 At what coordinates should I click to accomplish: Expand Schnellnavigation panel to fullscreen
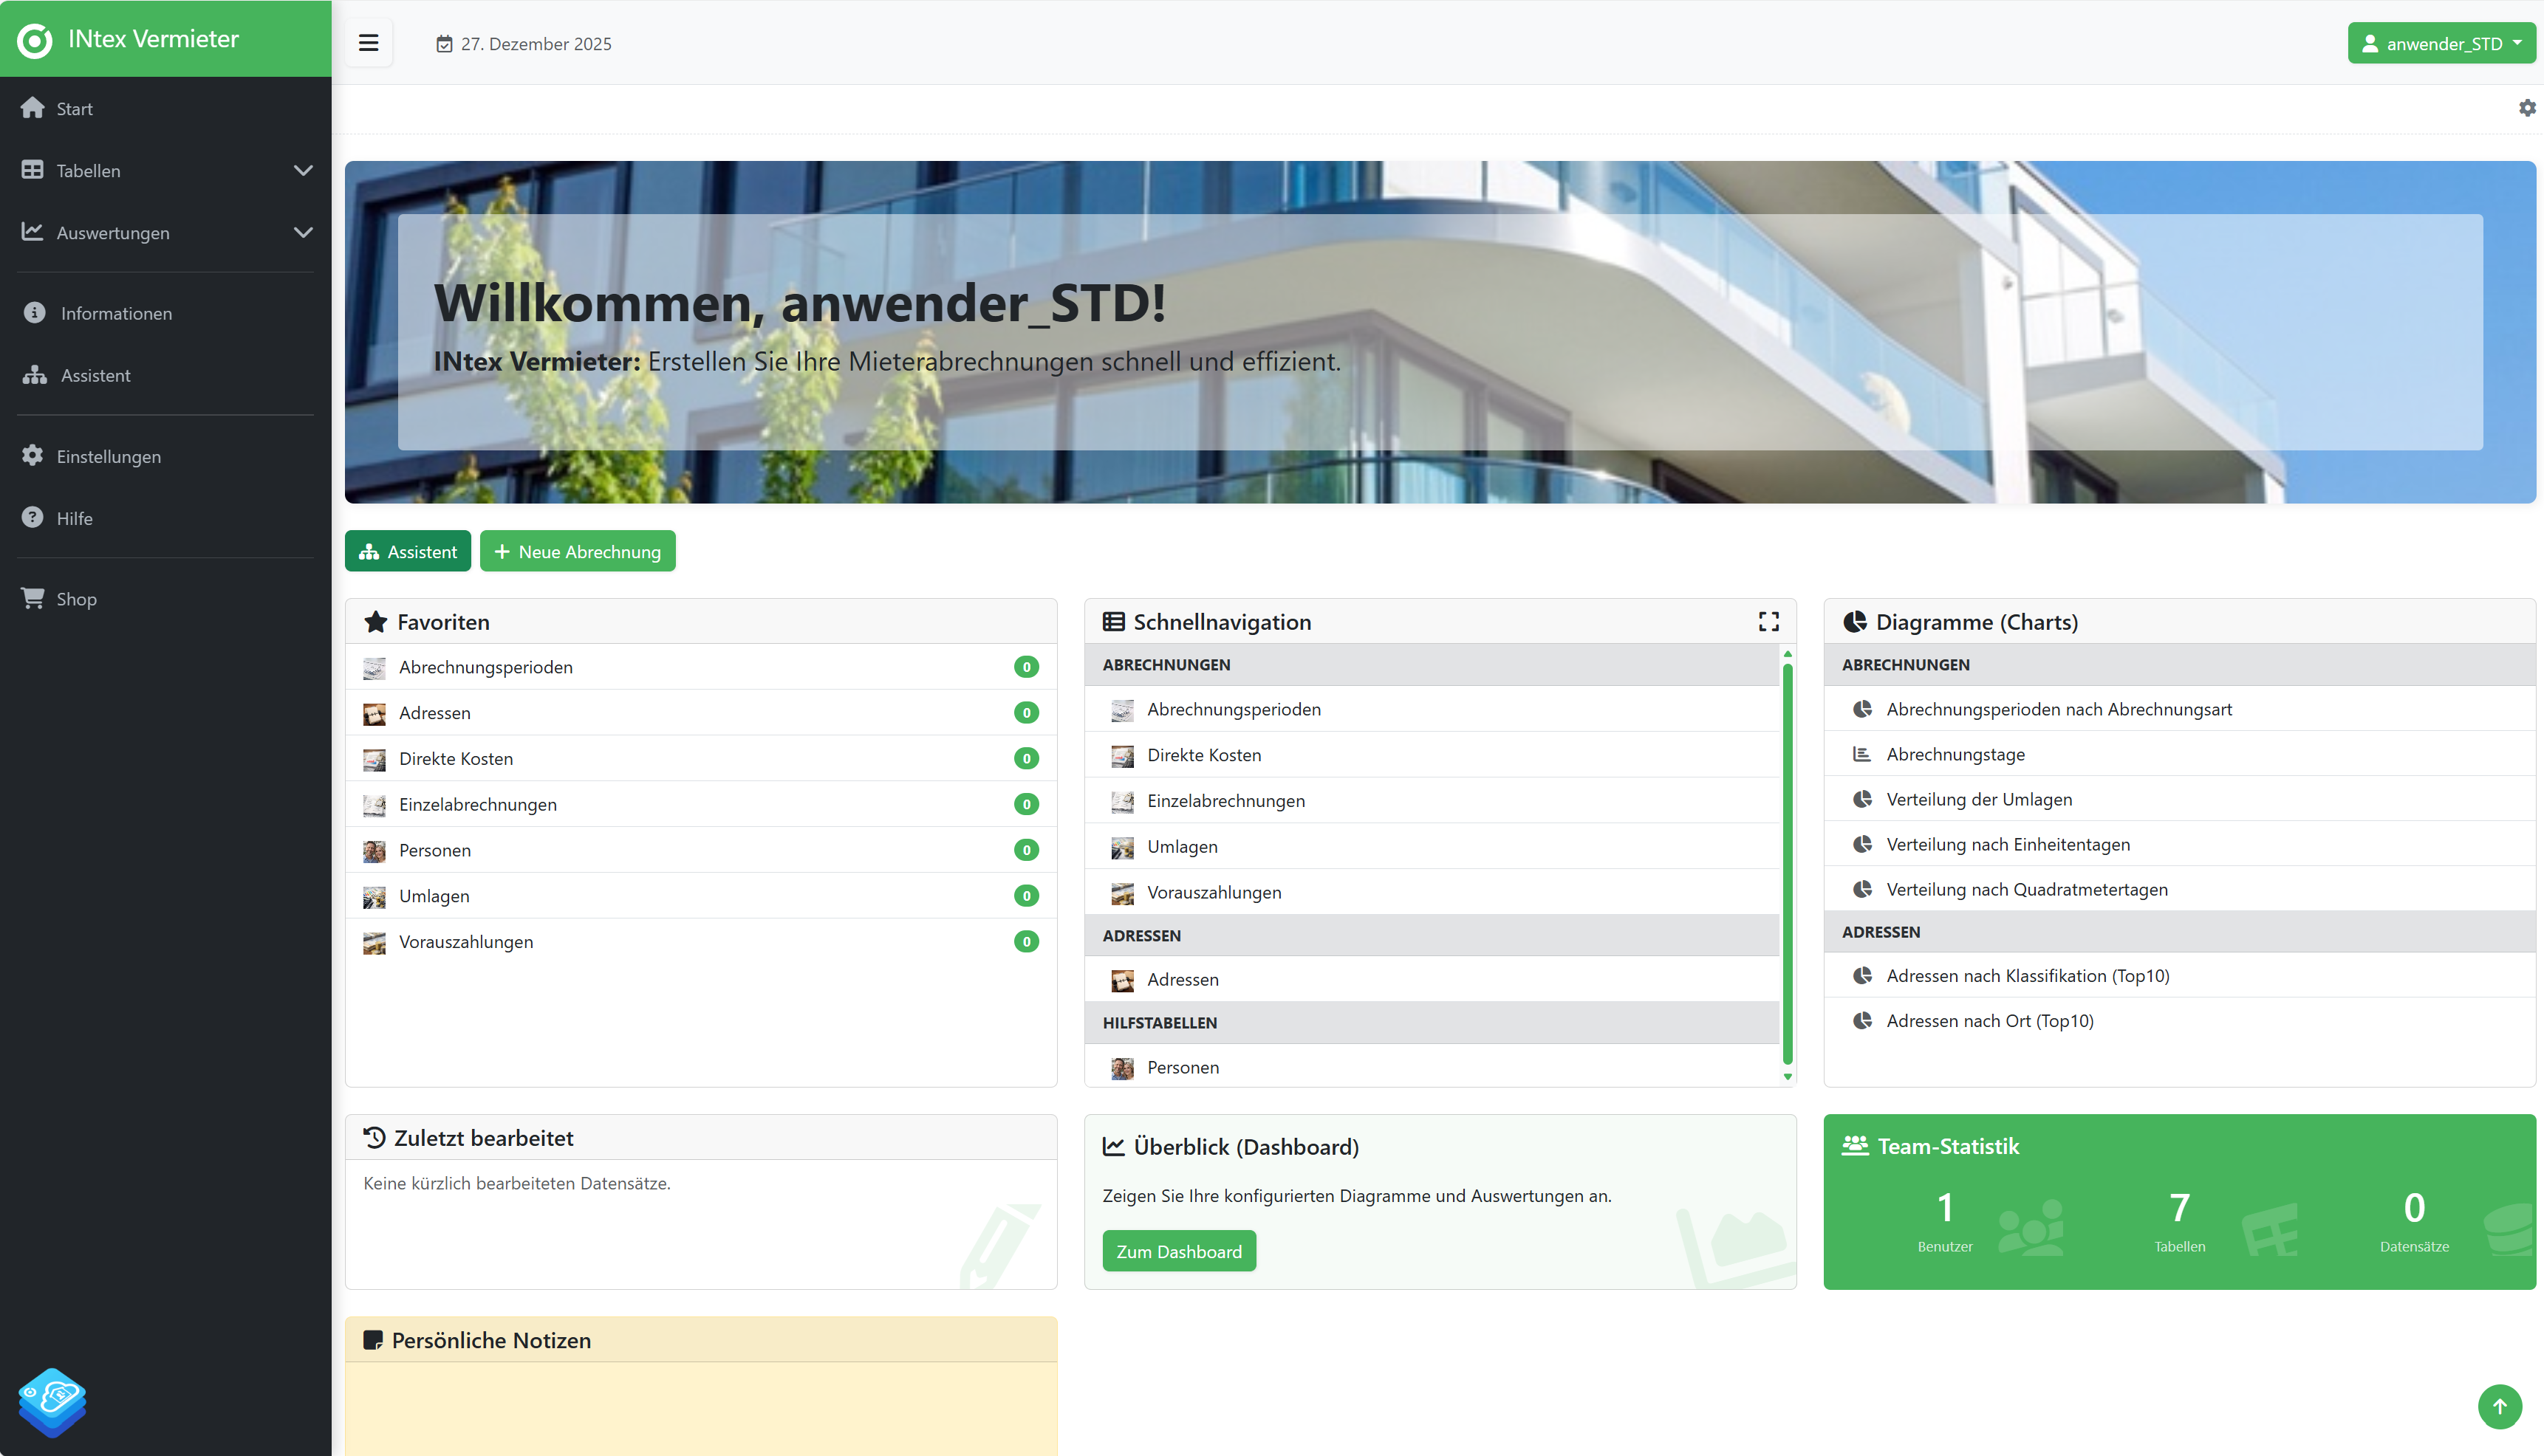(x=1768, y=622)
